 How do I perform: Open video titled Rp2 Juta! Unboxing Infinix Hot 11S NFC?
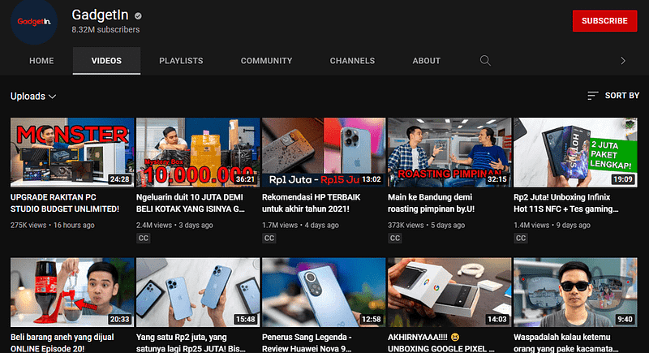coord(566,203)
